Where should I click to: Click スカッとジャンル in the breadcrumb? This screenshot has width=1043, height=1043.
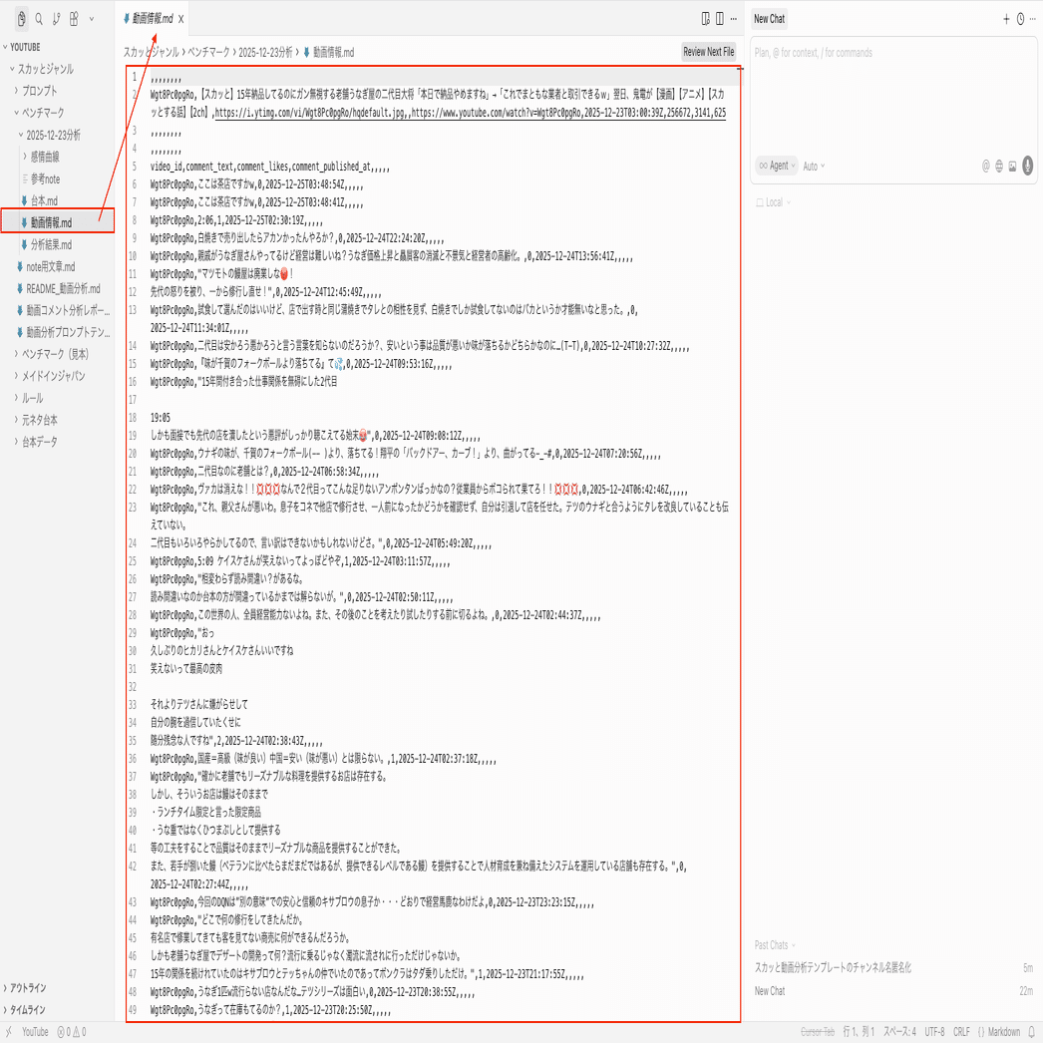tap(151, 52)
